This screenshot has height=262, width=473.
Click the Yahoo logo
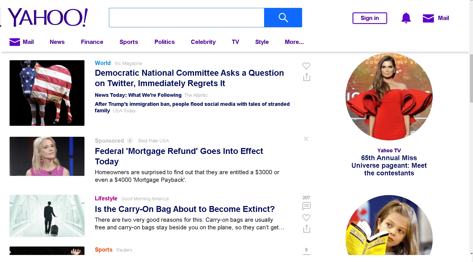tap(48, 17)
